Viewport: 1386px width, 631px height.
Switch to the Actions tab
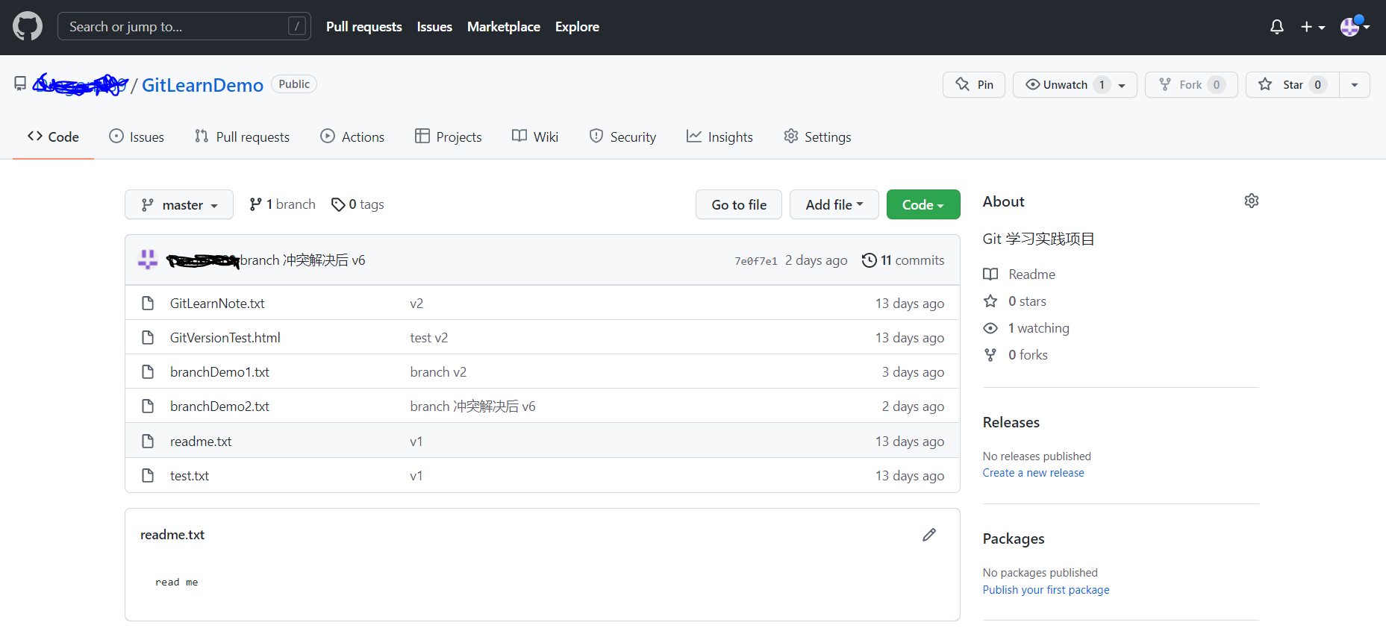click(352, 136)
